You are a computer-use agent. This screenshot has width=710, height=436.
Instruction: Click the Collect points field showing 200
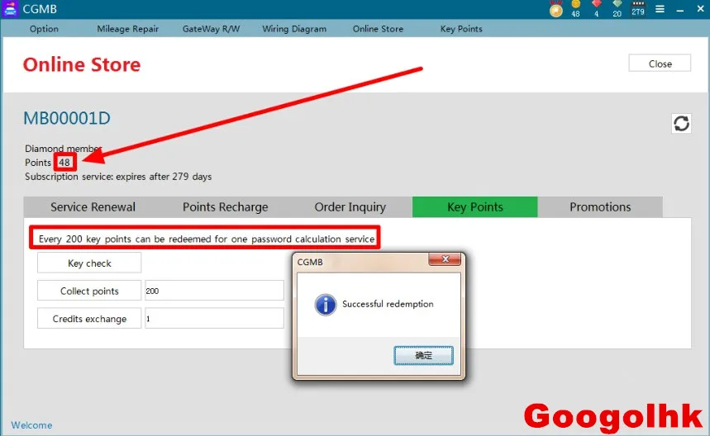pyautogui.click(x=214, y=291)
